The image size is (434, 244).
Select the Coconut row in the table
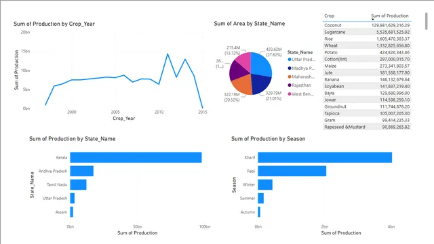367,25
